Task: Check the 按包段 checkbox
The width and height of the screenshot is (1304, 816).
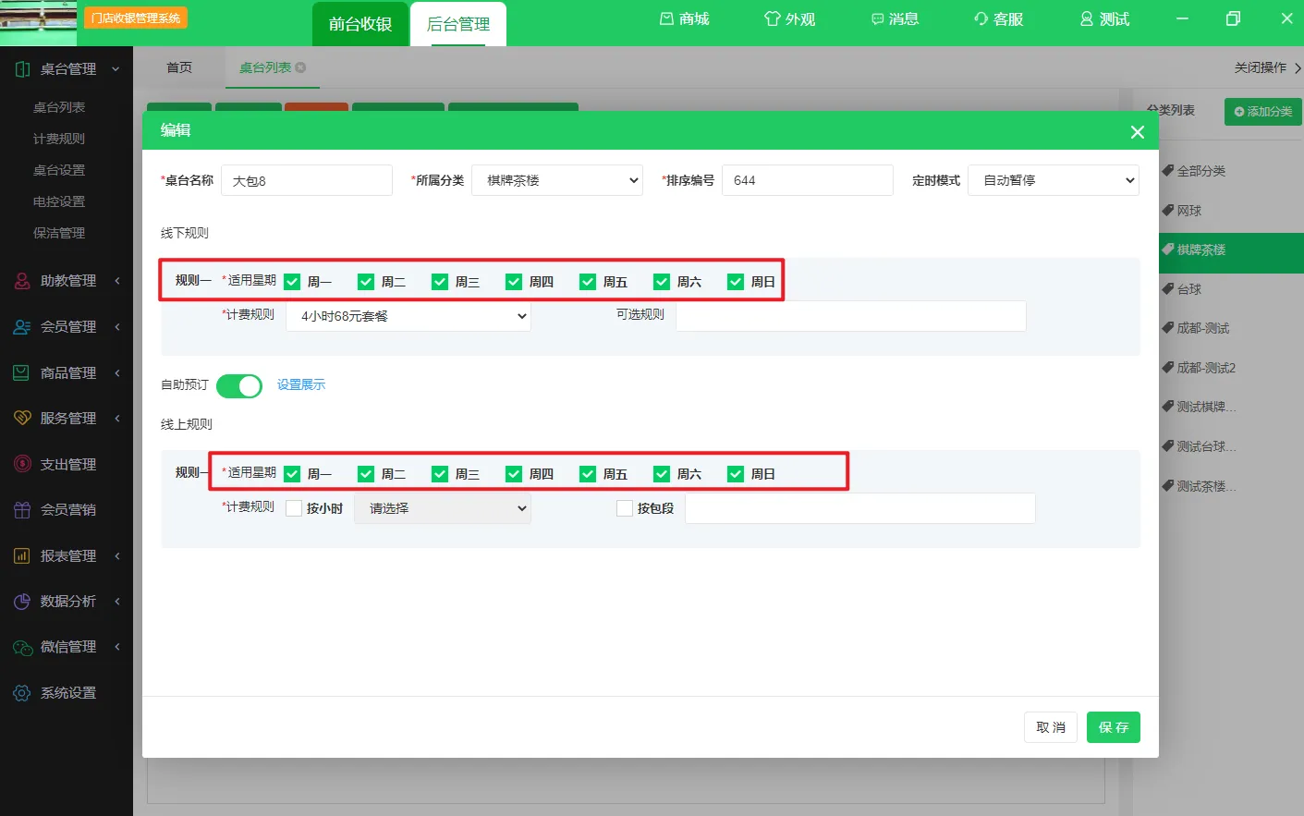Action: [x=625, y=508]
